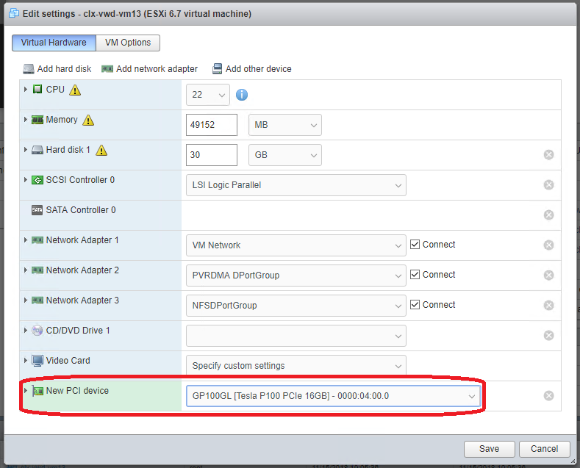
Task: Expand the New PCI device row
Action: tap(26, 391)
